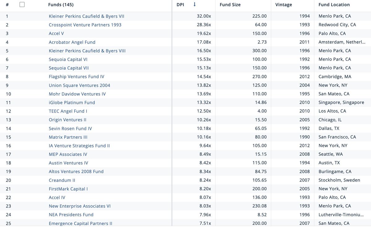Click fund size value 8.52

pyautogui.click(x=262, y=215)
